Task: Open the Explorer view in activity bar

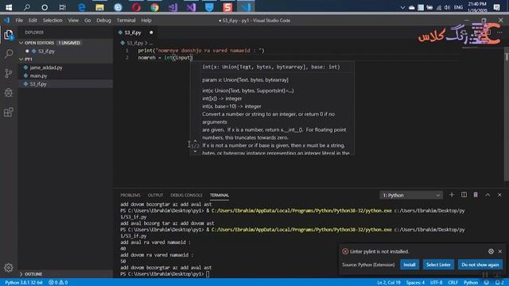Action: (x=9, y=35)
